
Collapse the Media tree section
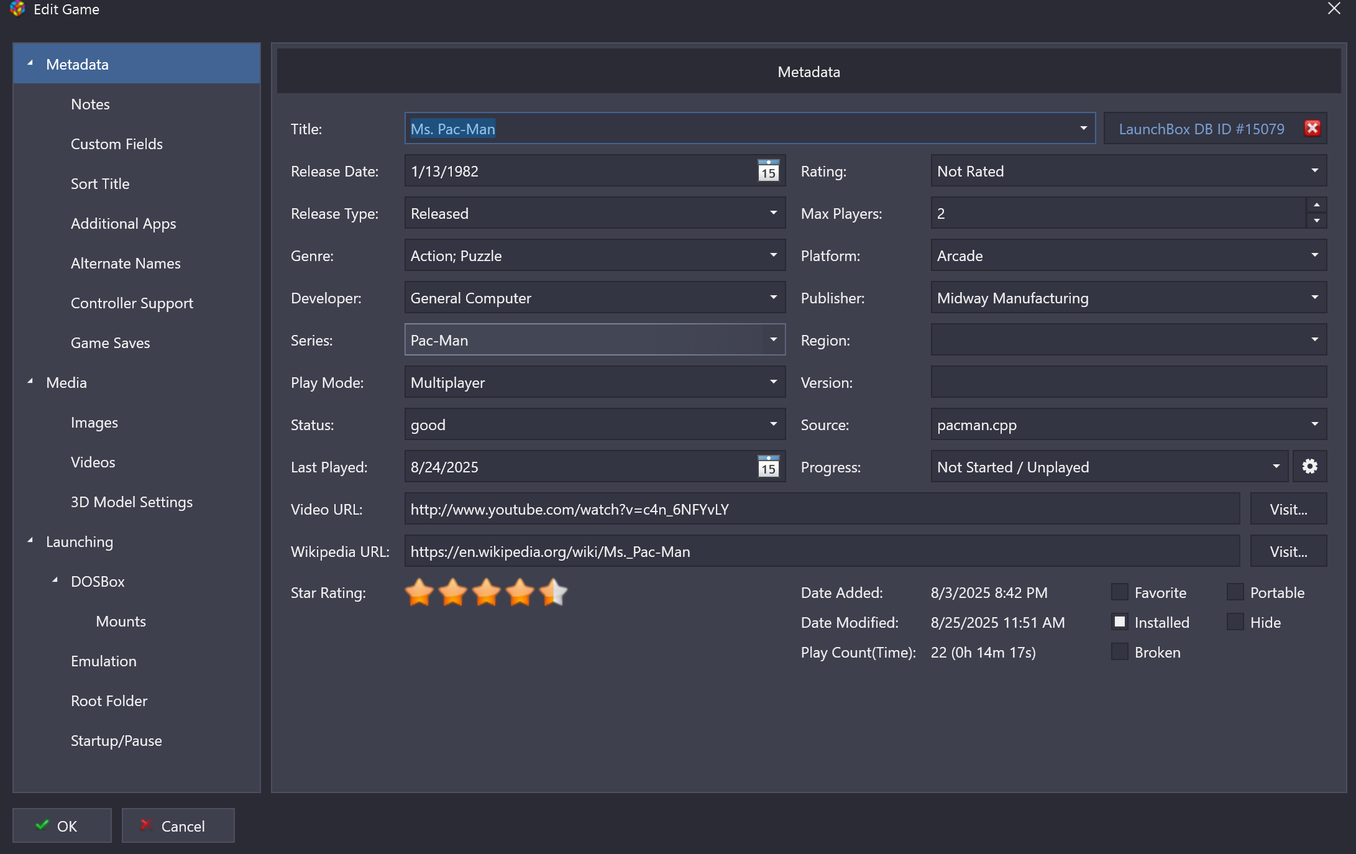point(30,382)
